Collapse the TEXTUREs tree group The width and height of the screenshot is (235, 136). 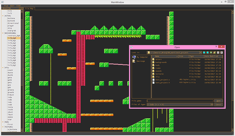click(x=3, y=127)
